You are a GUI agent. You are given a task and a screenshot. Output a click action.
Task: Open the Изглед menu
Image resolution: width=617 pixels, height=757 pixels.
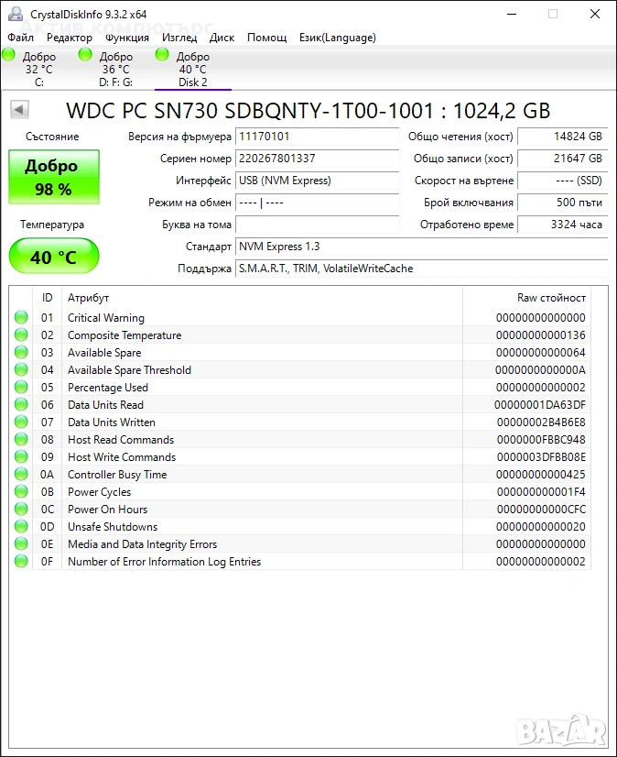pos(179,38)
